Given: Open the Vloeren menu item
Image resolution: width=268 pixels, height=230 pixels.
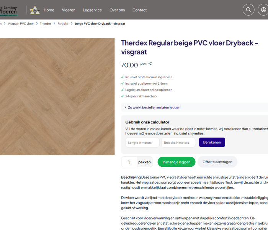Looking at the screenshot, I should [69, 10].
